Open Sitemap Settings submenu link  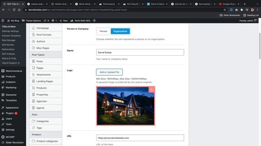tap(10, 31)
